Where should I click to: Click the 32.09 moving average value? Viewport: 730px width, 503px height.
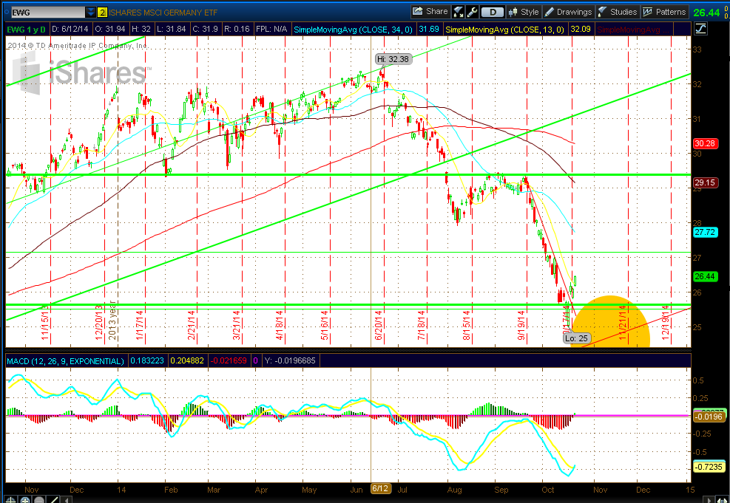pos(581,30)
